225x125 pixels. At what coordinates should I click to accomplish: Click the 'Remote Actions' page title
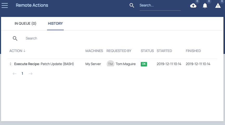pos(32,5)
